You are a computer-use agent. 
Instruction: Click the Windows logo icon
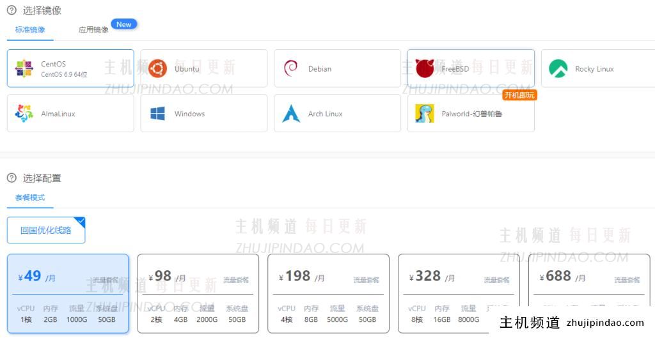(x=157, y=114)
